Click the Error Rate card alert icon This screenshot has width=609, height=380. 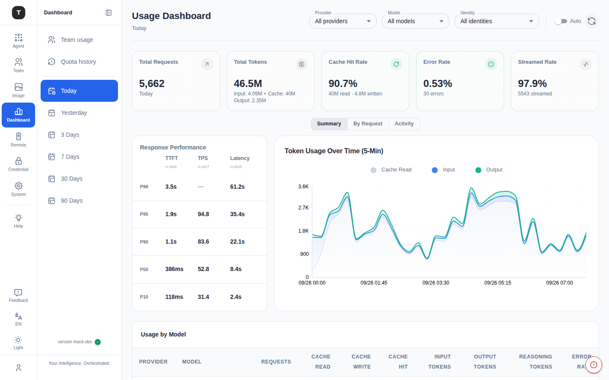491,64
